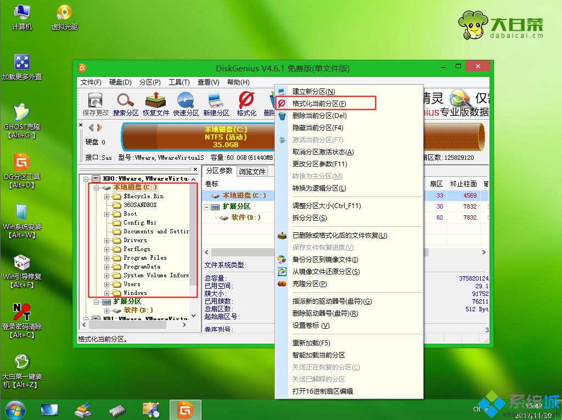Screen dimensions: 562x420
Task: Click the Search Partition (搜索分区) toolbar icon
Action: click(x=126, y=104)
